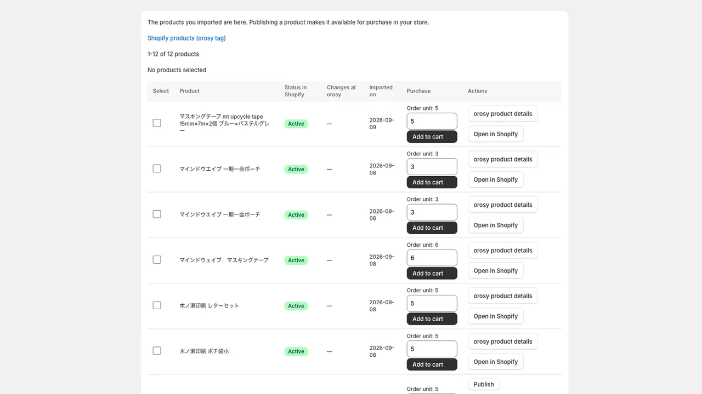Focus quantity field in 木ノ瀬印刷 レターセット row

pos(432,304)
